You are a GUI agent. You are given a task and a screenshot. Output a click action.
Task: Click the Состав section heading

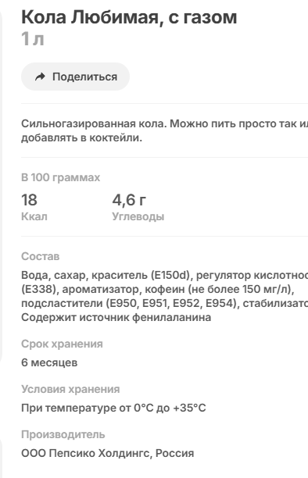click(41, 256)
